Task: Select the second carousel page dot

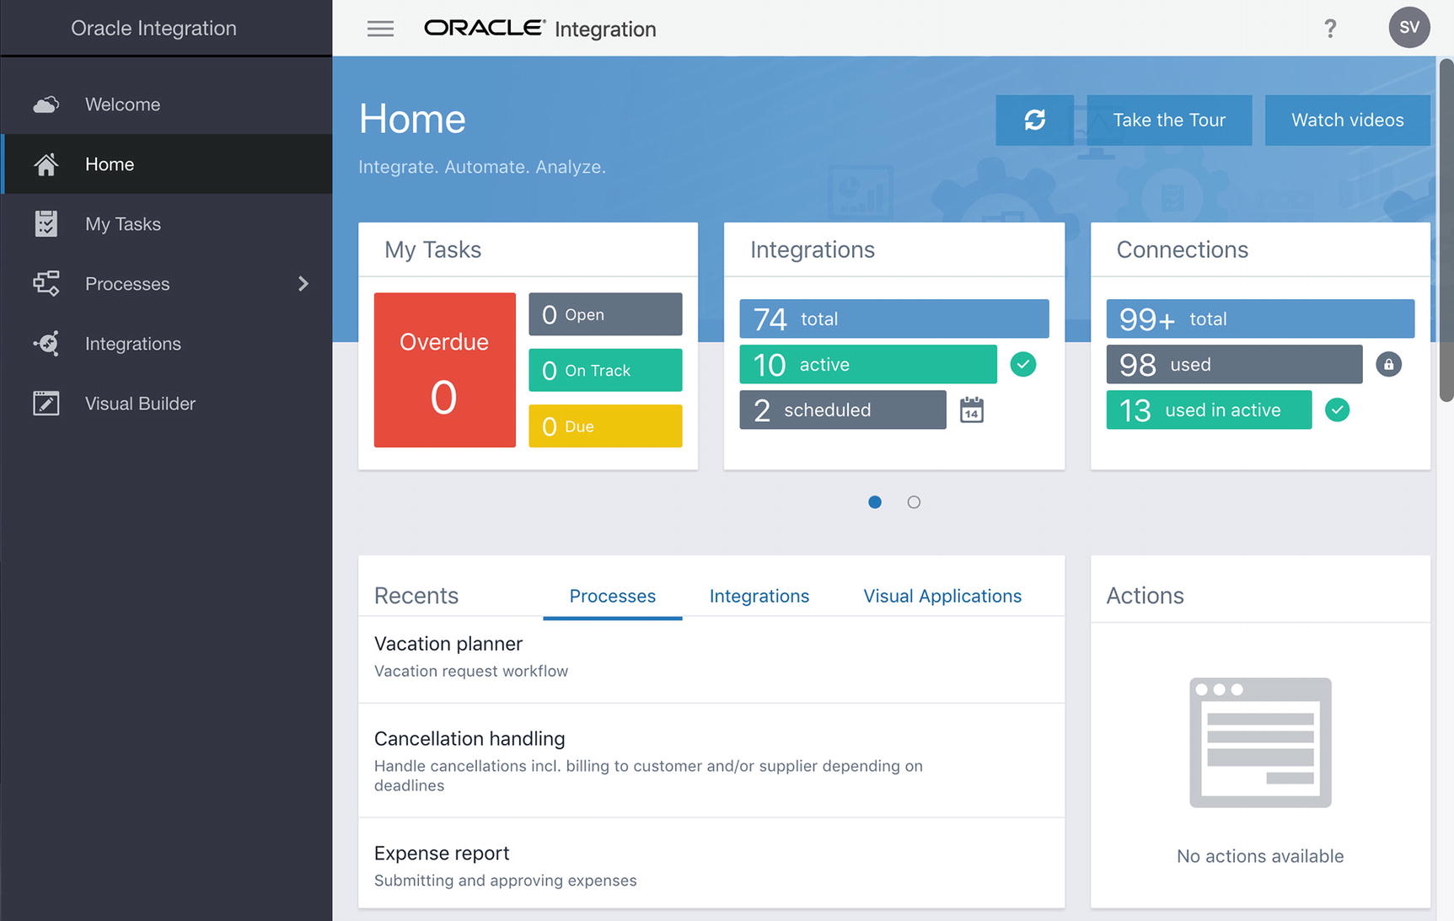Action: tap(914, 502)
